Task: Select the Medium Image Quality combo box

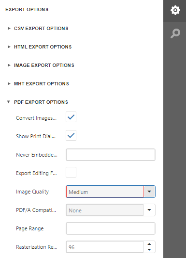Action: (105, 192)
